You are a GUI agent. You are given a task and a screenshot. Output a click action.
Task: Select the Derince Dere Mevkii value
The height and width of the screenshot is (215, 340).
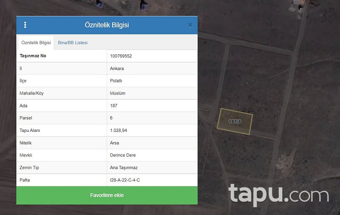pyautogui.click(x=123, y=155)
